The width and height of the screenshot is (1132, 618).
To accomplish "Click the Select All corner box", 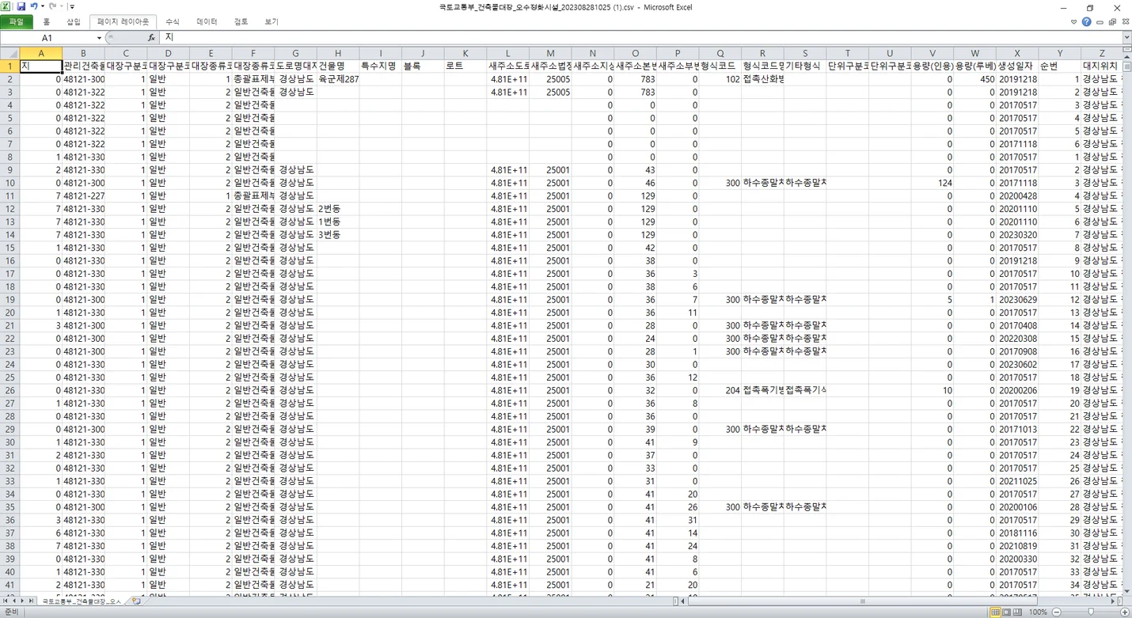I will [9, 53].
